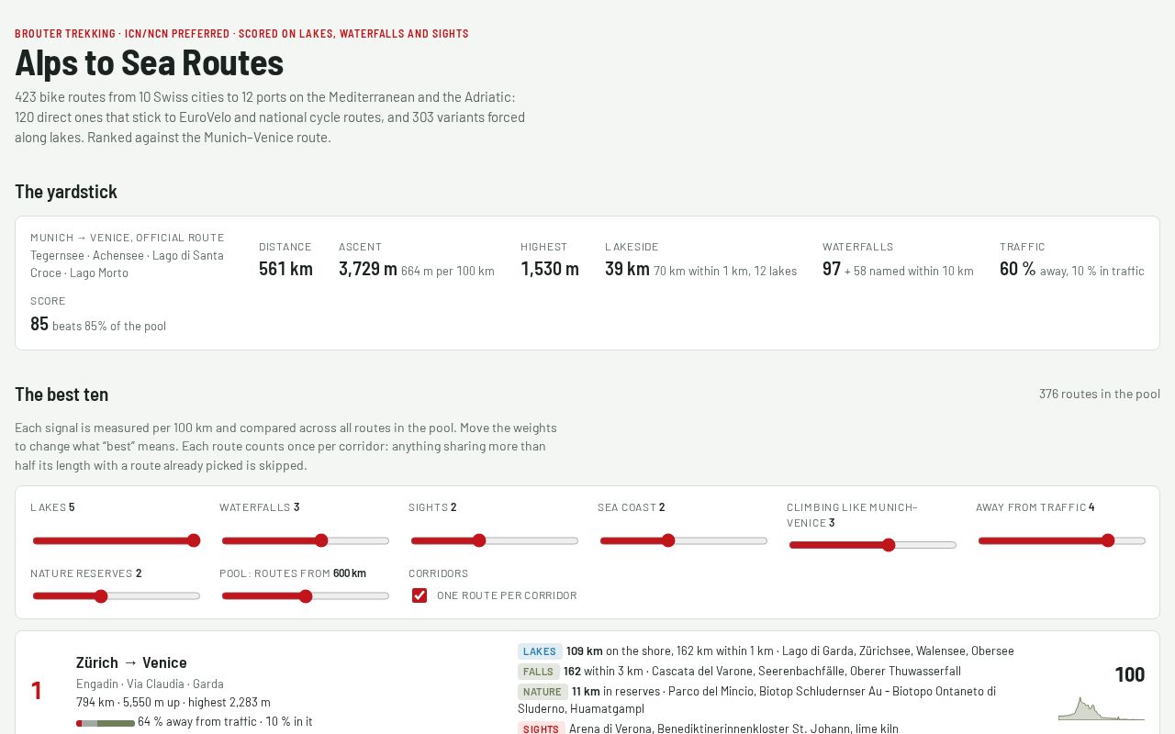The height and width of the screenshot is (734, 1175).
Task: Click the yardstick waterfalls value 97
Action: pyautogui.click(x=832, y=269)
